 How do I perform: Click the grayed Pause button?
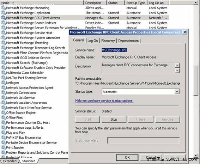141,119
